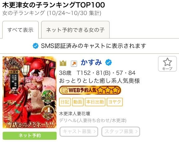
Task: Open the 動画 tag
Action: [78, 102]
